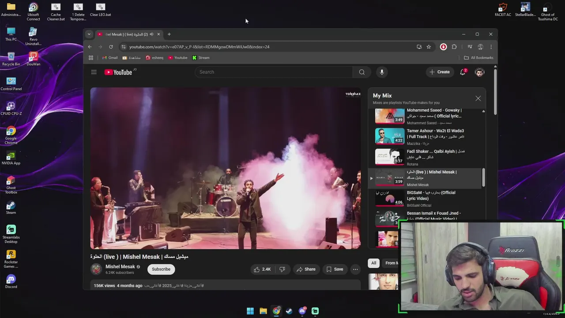Viewport: 565px width, 318px height.
Task: Open YouTube notifications bell
Action: click(x=463, y=72)
